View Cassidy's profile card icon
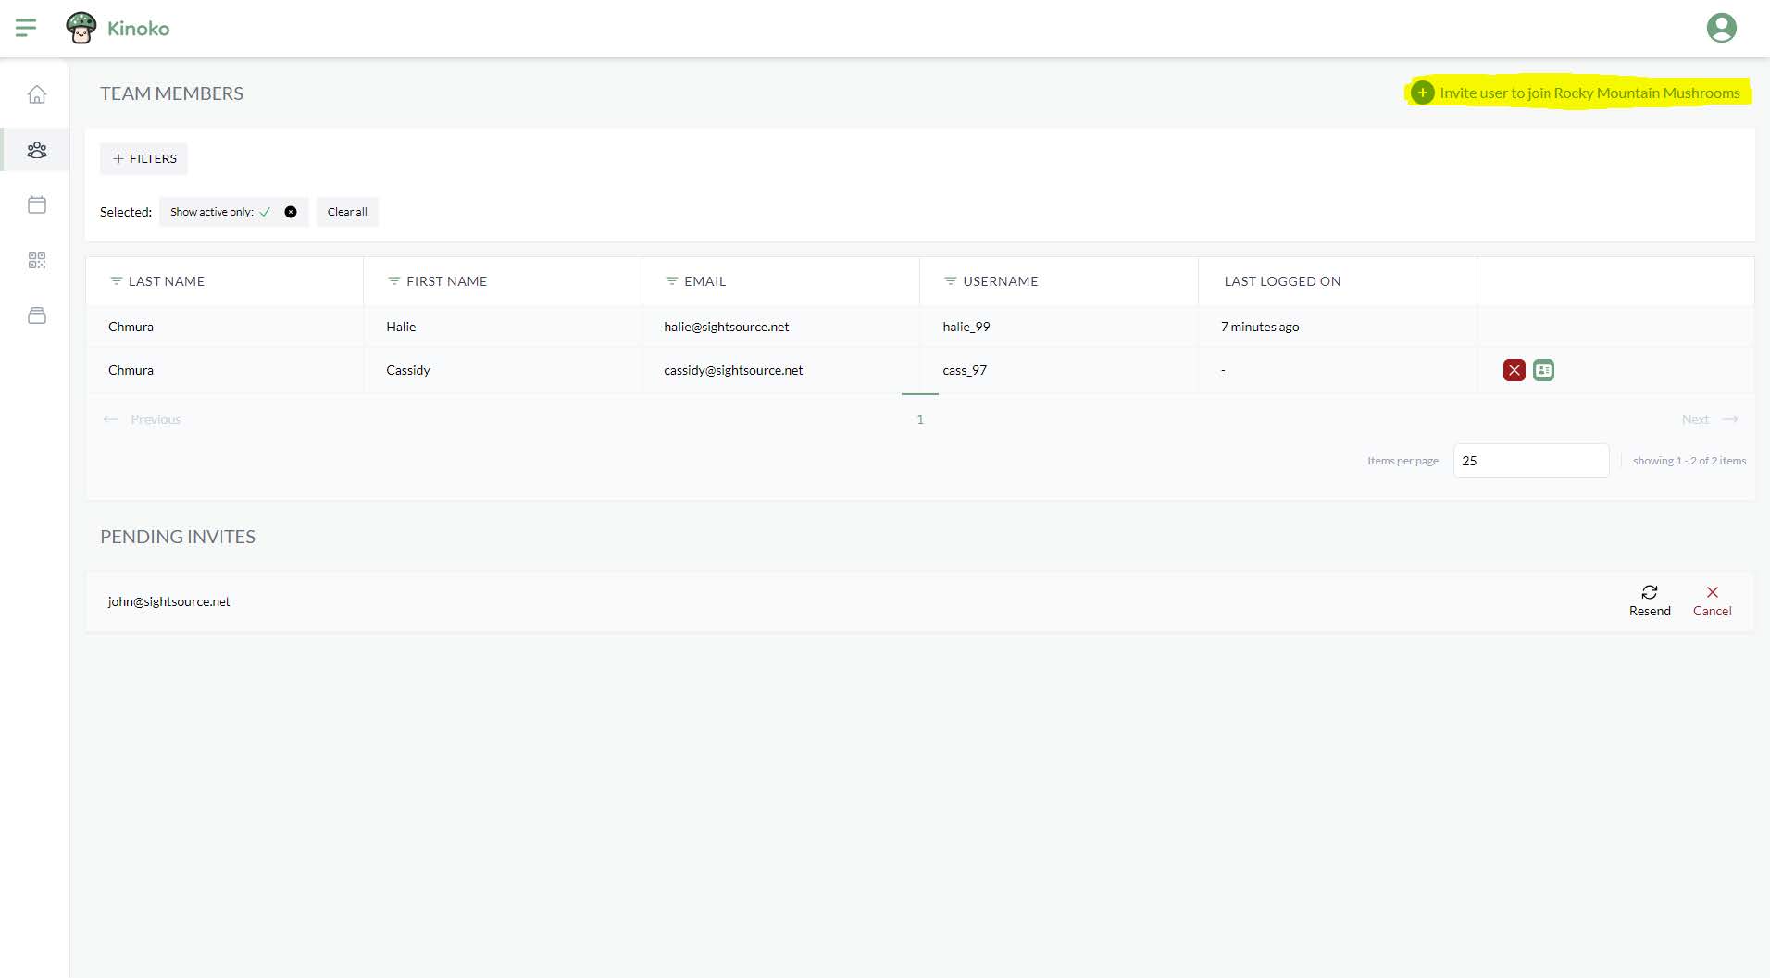1770x978 pixels. tap(1543, 370)
